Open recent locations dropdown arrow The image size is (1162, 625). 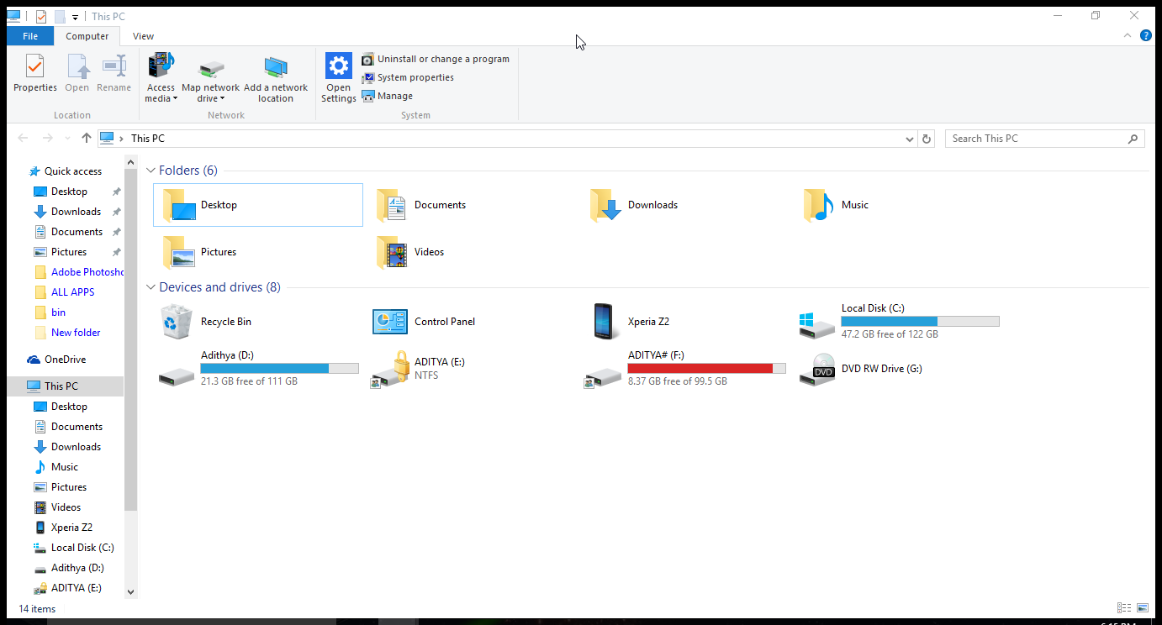(68, 139)
